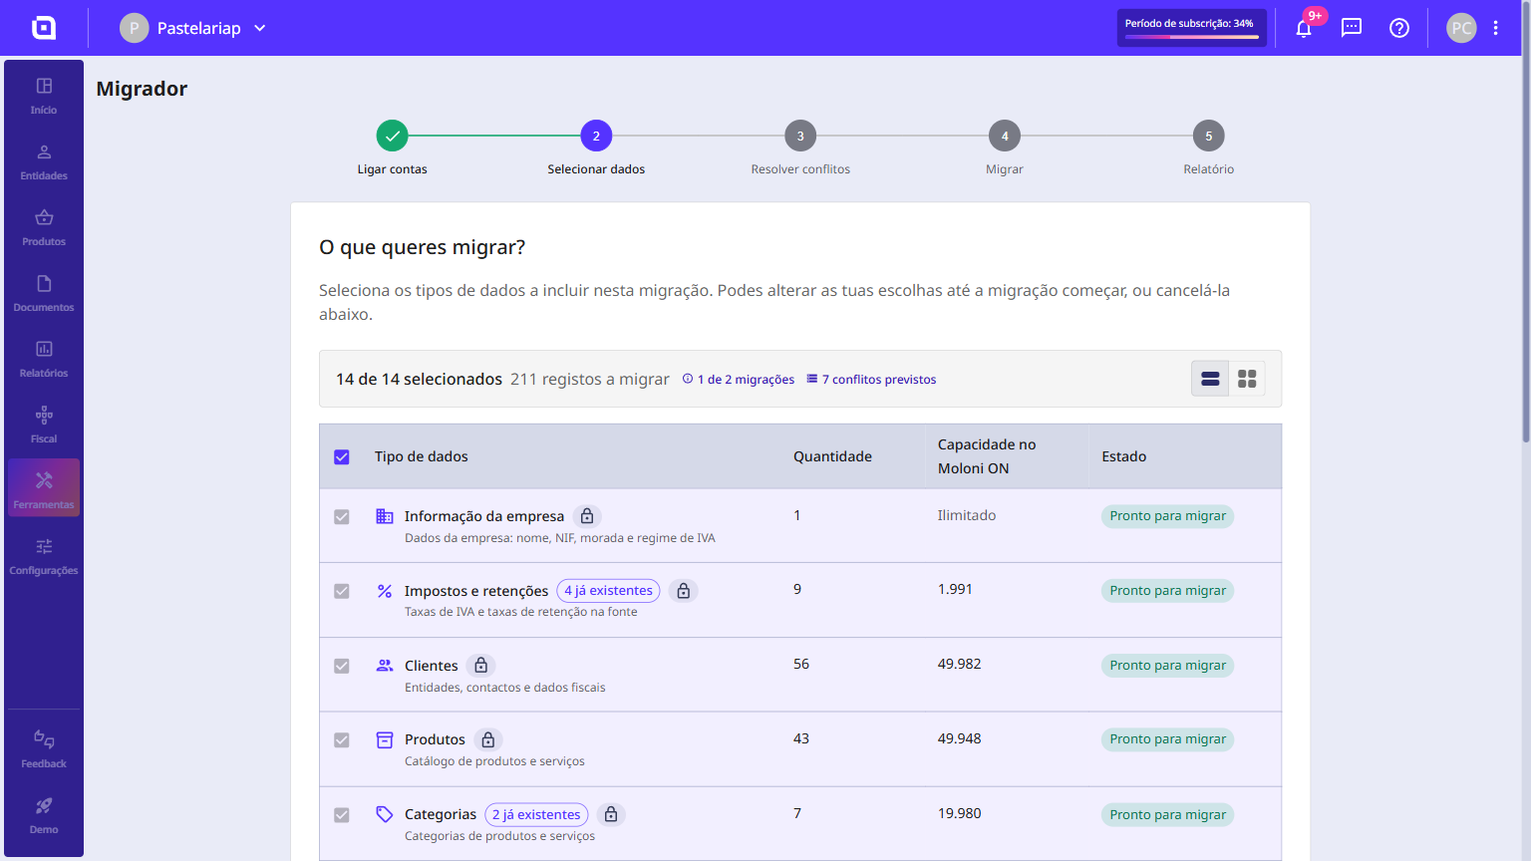The image size is (1531, 861).
Task: Go to Início in the sidebar
Action: (x=44, y=96)
